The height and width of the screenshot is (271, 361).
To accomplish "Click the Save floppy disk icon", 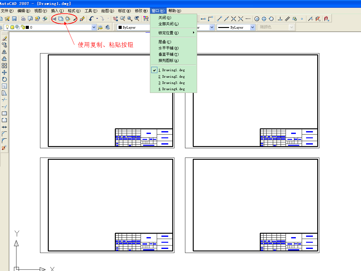I will (14, 19).
